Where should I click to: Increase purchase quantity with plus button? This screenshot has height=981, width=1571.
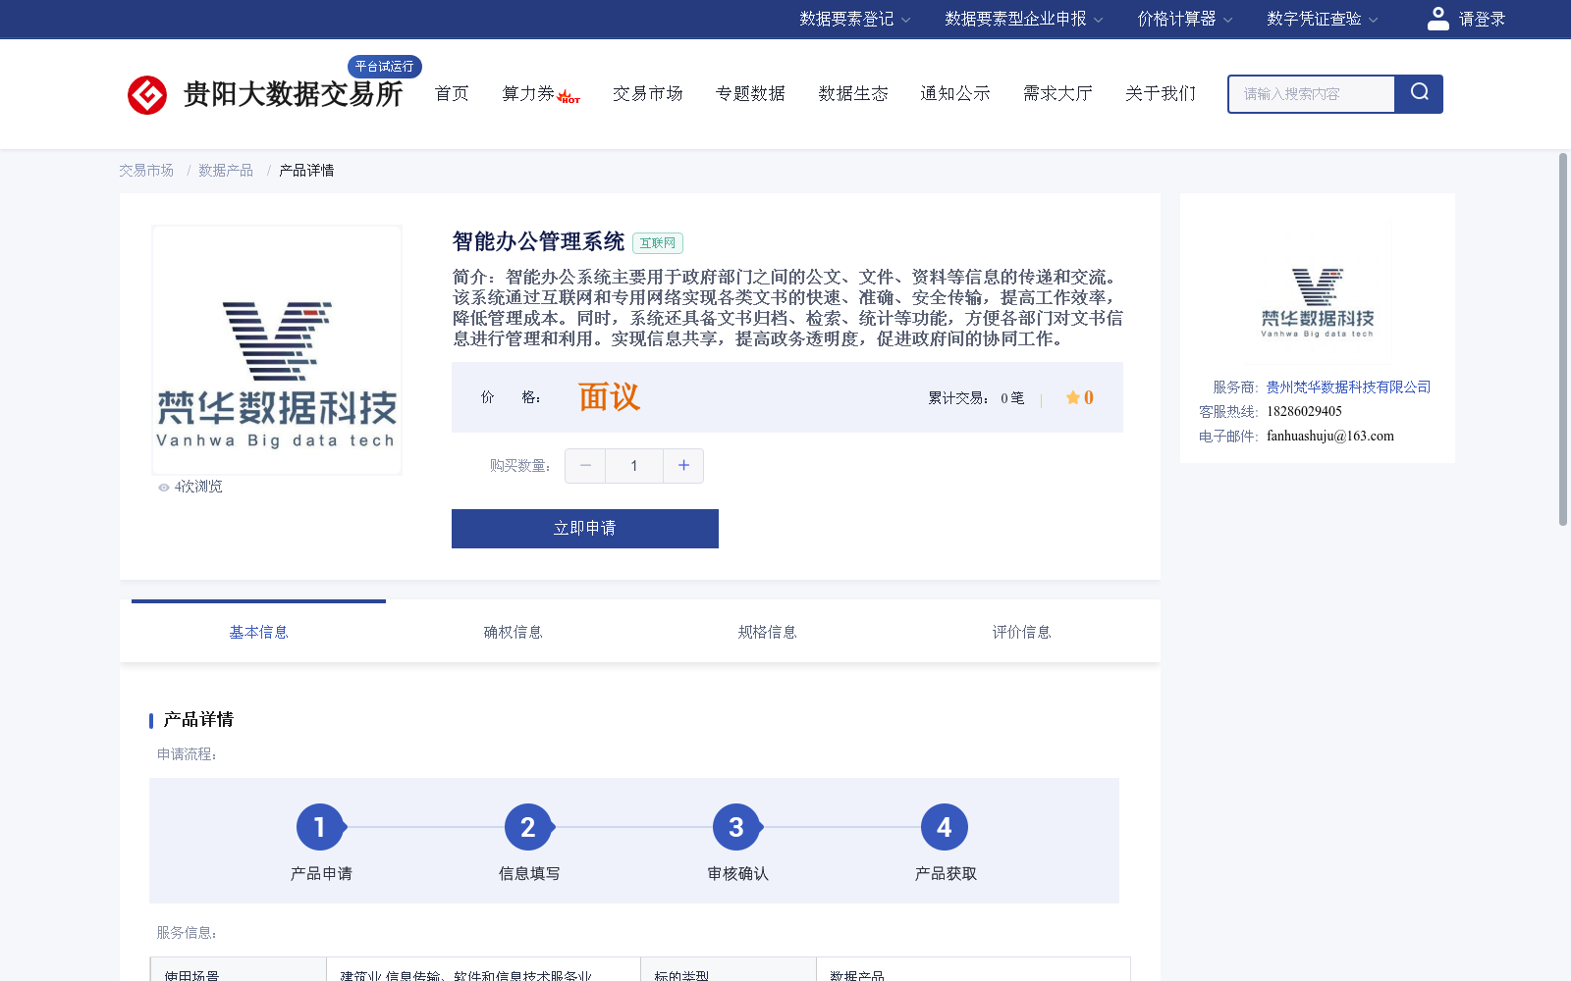tap(683, 466)
